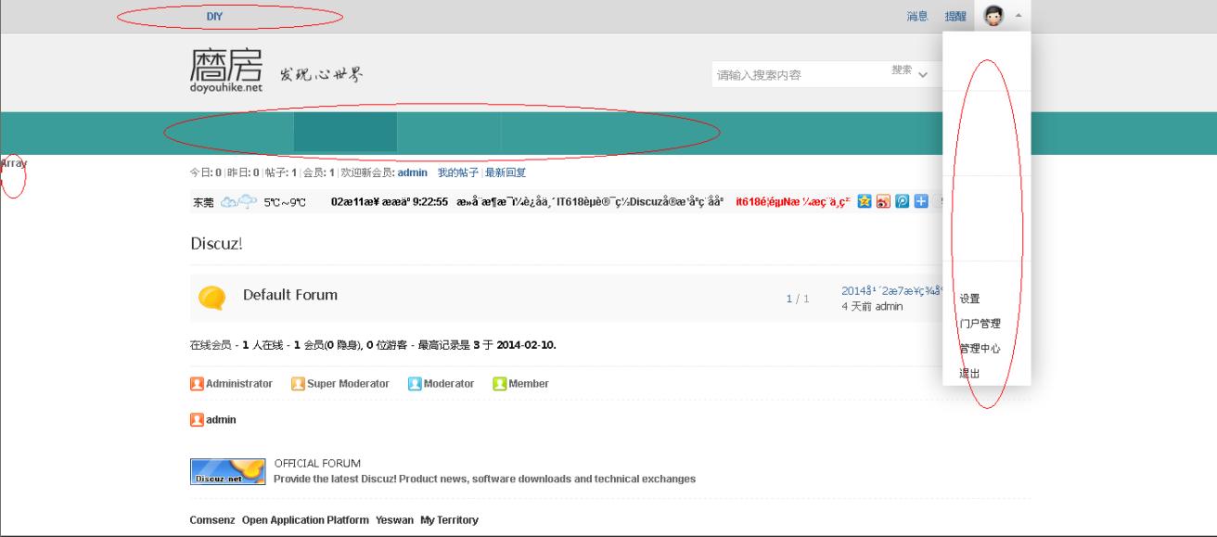The height and width of the screenshot is (537, 1217).
Task: Click the yellow star Qzone share icon
Action: pyautogui.click(x=864, y=200)
